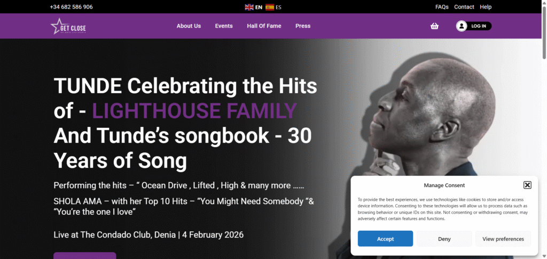Image resolution: width=547 pixels, height=259 pixels.
Task: Click the Help link
Action: coord(486,7)
